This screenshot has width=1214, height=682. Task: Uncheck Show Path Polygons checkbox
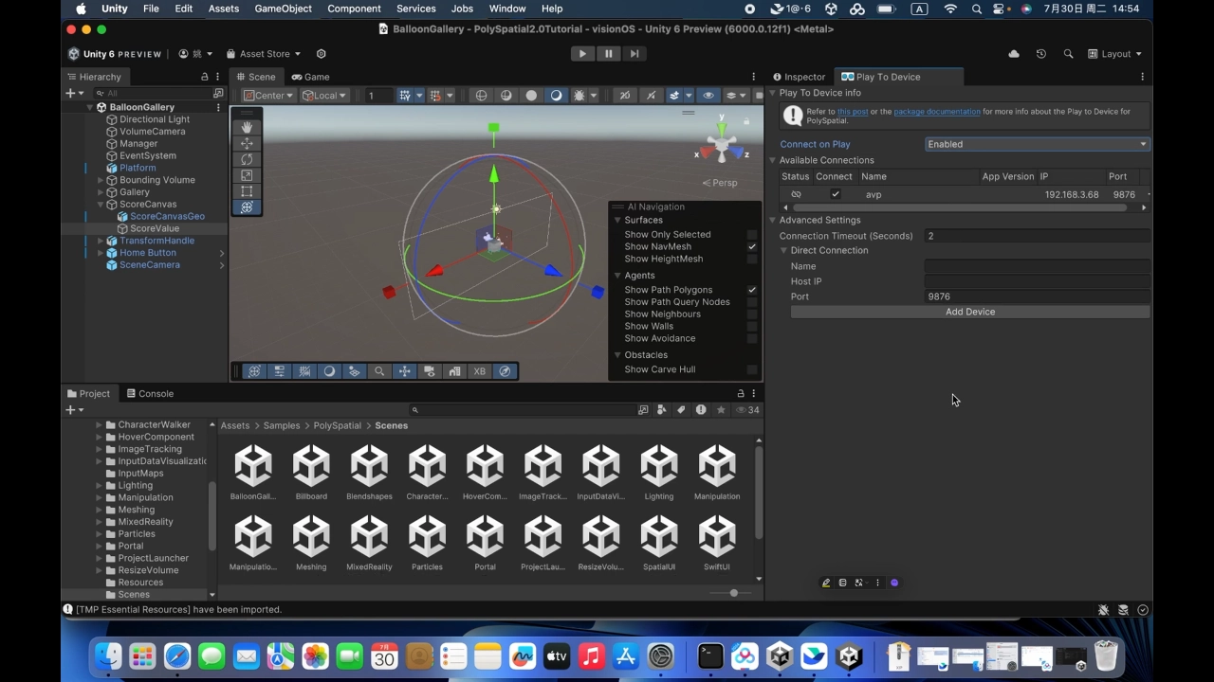pos(752,290)
